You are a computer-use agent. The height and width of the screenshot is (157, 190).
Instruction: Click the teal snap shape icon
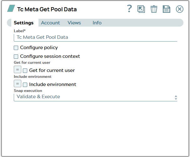pyautogui.click(x=11, y=8)
